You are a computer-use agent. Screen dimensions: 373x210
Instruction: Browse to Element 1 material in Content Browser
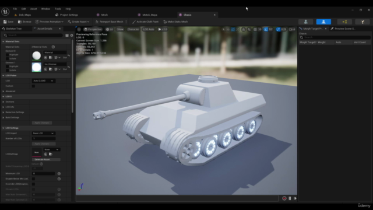pyautogui.click(x=51, y=69)
